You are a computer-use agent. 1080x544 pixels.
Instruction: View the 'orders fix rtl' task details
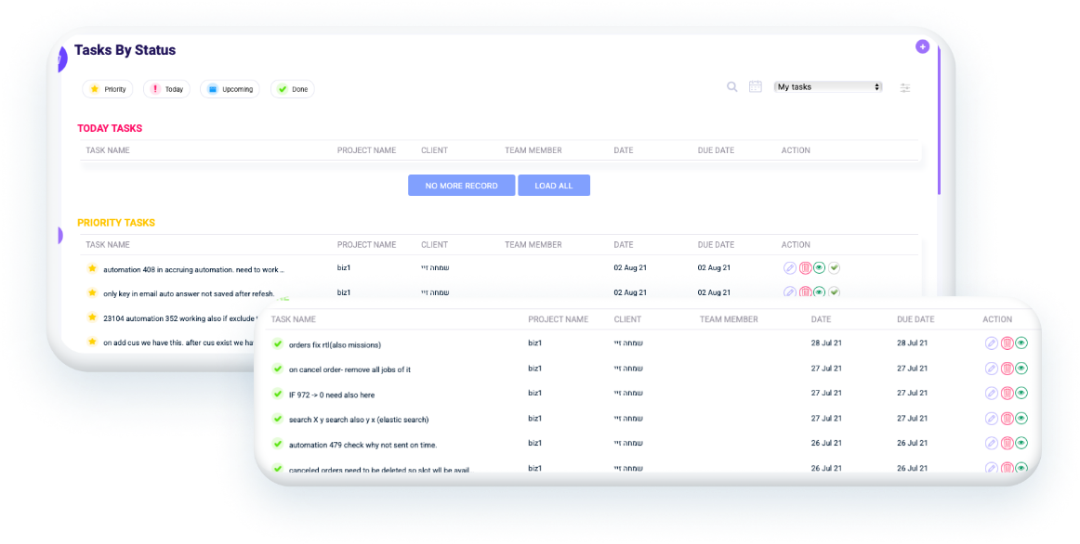pyautogui.click(x=1021, y=344)
